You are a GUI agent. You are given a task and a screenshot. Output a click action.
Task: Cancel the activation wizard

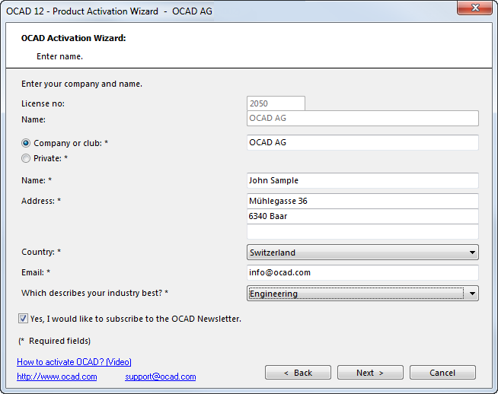[442, 373]
